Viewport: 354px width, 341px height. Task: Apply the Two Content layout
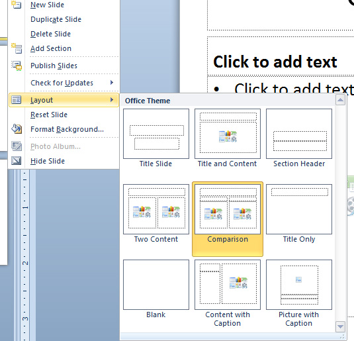pyautogui.click(x=156, y=214)
